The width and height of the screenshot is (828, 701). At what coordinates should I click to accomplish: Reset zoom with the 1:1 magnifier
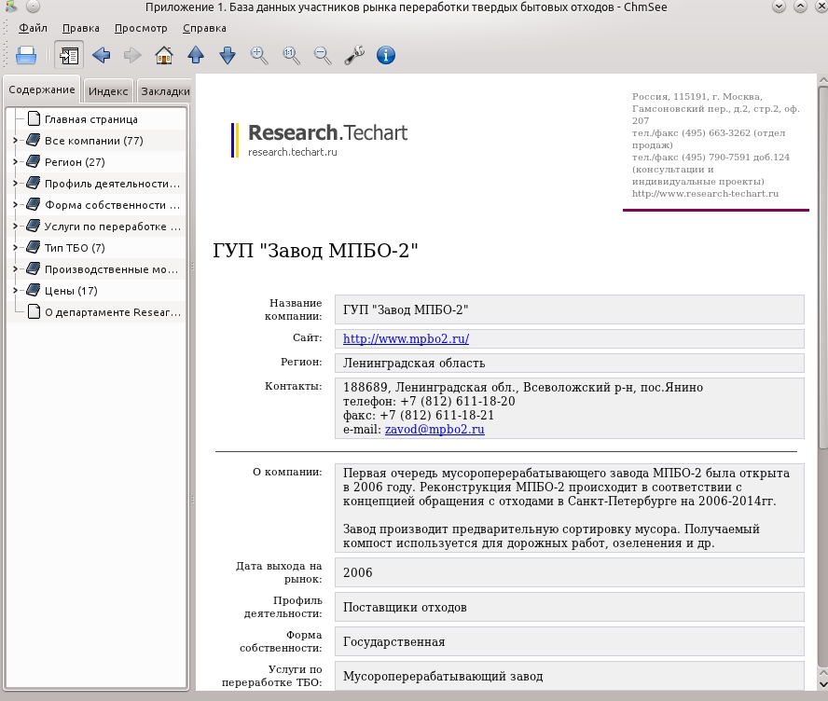pyautogui.click(x=291, y=55)
